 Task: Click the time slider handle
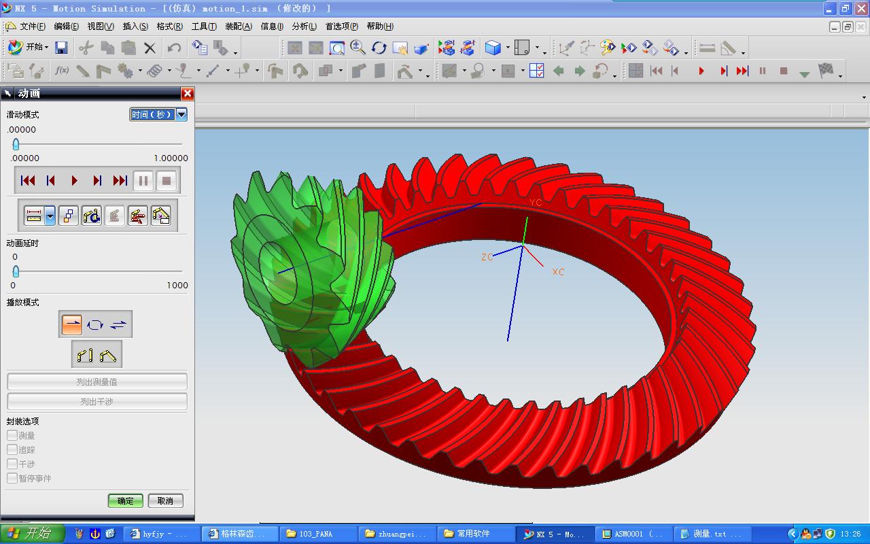click(x=16, y=144)
